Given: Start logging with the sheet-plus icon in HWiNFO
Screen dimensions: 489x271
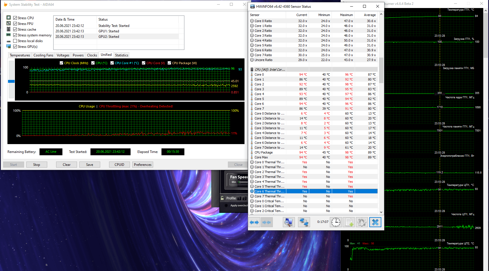Looking at the screenshot, I should coord(349,222).
